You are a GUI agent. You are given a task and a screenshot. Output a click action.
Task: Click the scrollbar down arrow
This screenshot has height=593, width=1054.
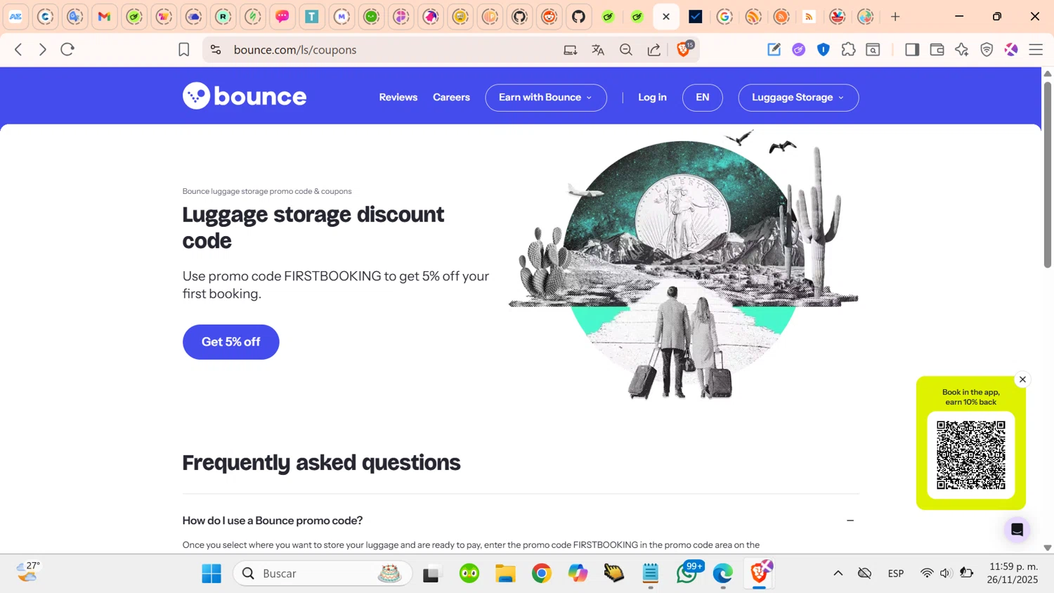1048,547
